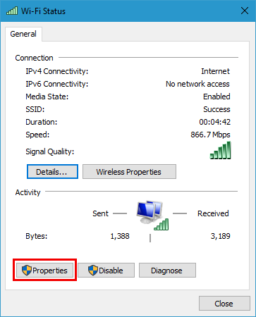Click the SSID value Success
Screen dimensions: 256x317
click(217, 109)
